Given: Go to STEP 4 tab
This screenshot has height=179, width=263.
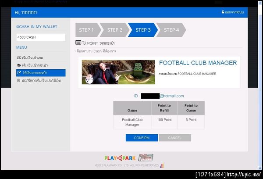Looking at the screenshot, I should (171, 30).
